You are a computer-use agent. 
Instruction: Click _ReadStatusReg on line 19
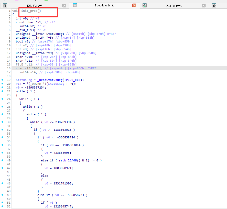(50, 80)
